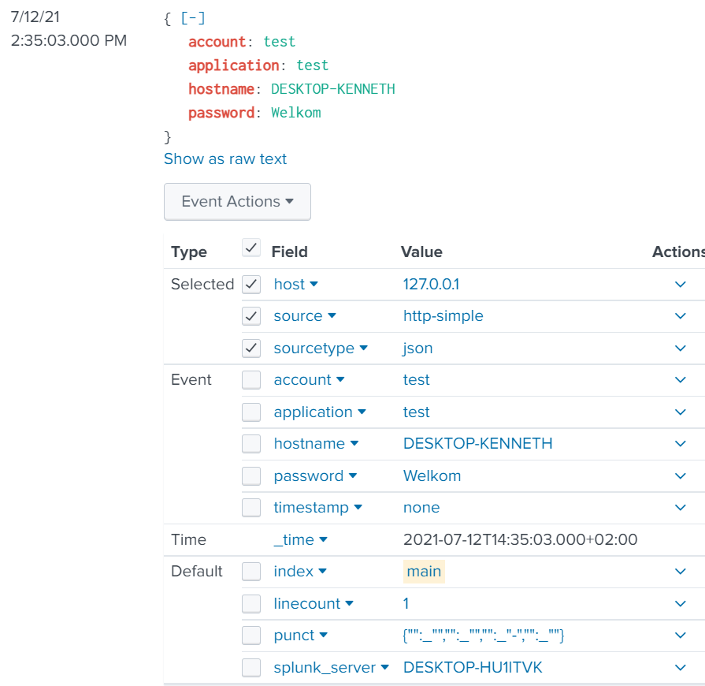Select the password field checkbox

coord(251,476)
